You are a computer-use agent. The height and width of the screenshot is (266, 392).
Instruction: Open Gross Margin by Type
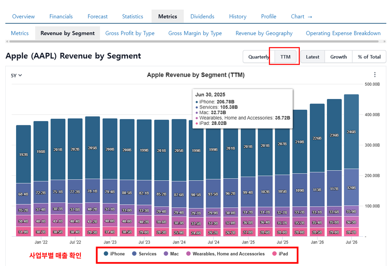click(195, 33)
